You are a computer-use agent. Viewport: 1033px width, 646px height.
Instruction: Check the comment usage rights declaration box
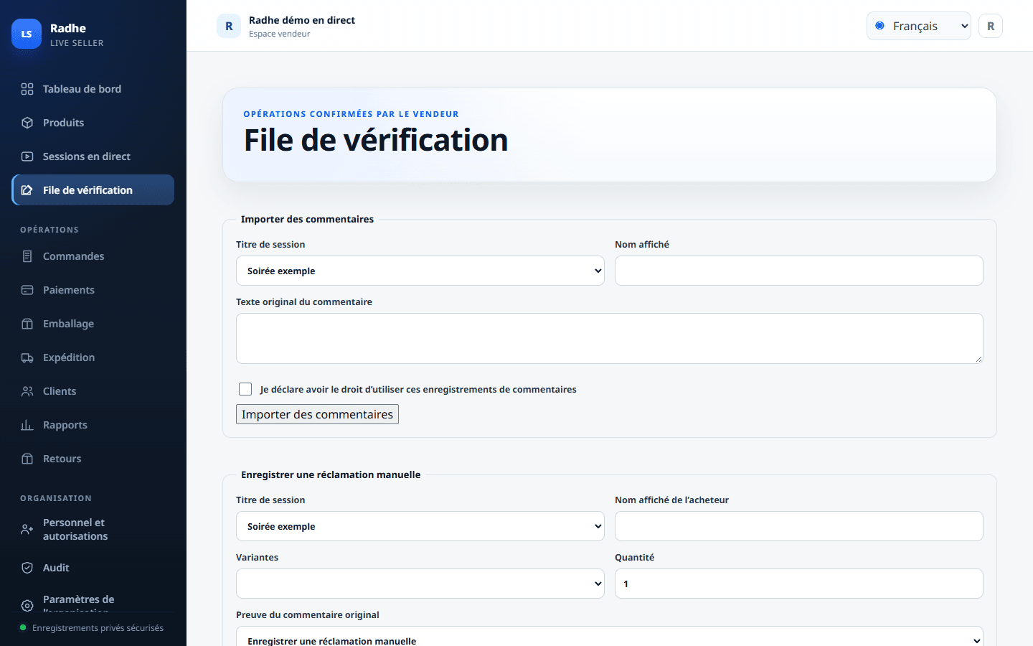click(x=245, y=389)
